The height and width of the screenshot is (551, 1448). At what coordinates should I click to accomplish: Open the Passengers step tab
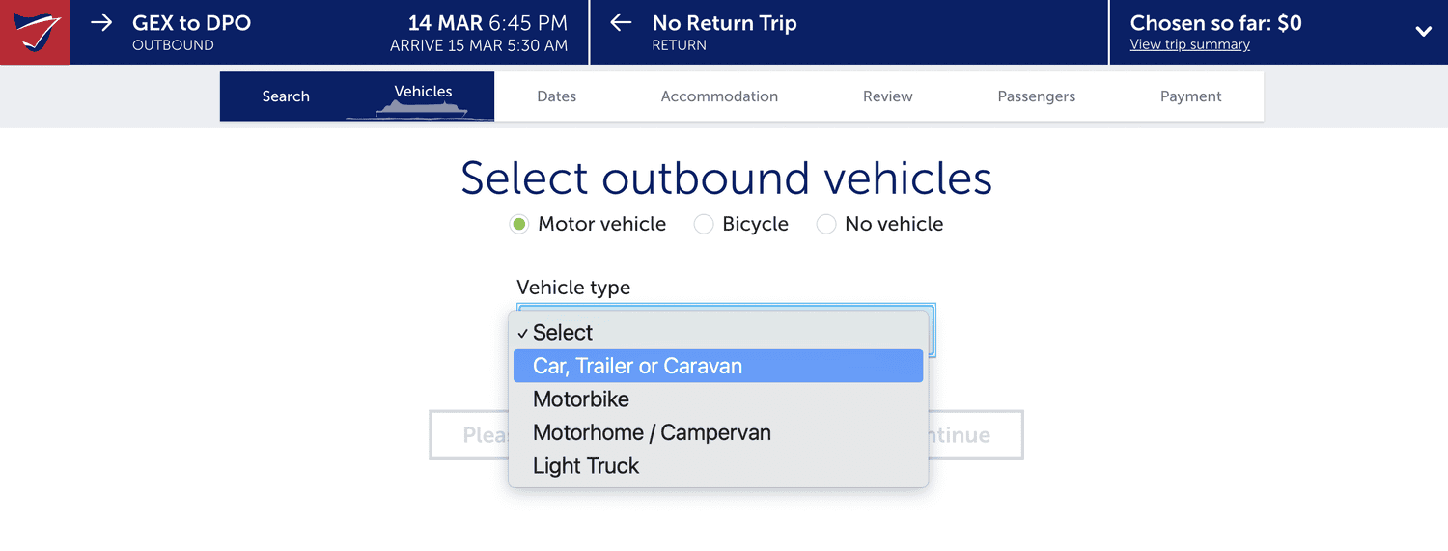pos(1037,96)
